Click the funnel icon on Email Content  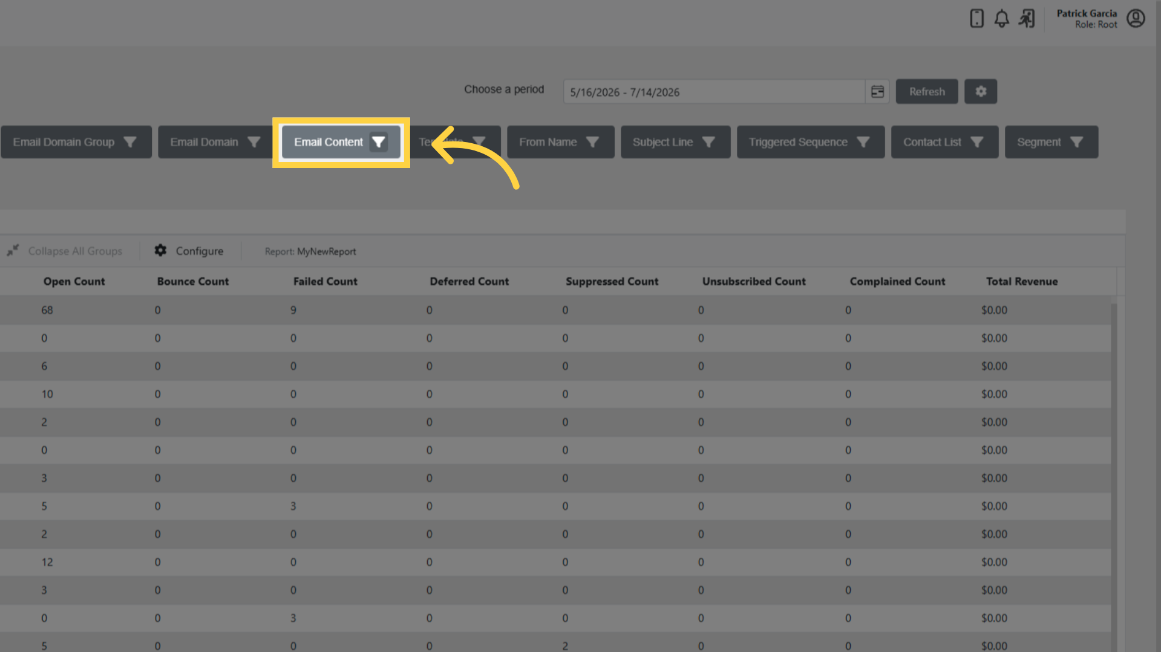pyautogui.click(x=379, y=142)
